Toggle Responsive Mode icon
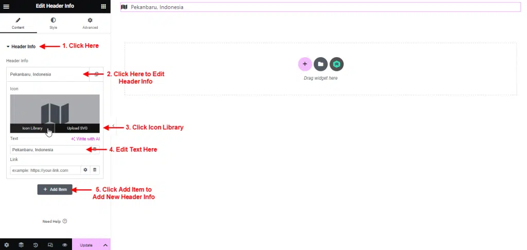The height and width of the screenshot is (250, 527). 50,245
